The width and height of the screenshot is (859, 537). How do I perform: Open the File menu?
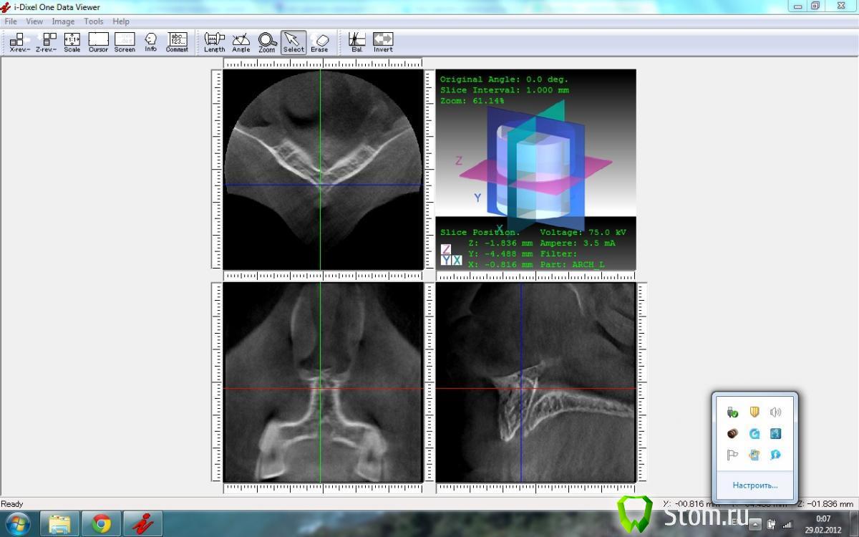point(11,21)
